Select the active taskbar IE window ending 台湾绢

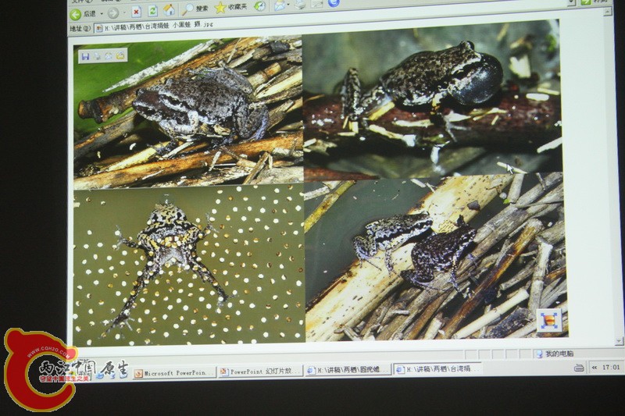coord(437,369)
